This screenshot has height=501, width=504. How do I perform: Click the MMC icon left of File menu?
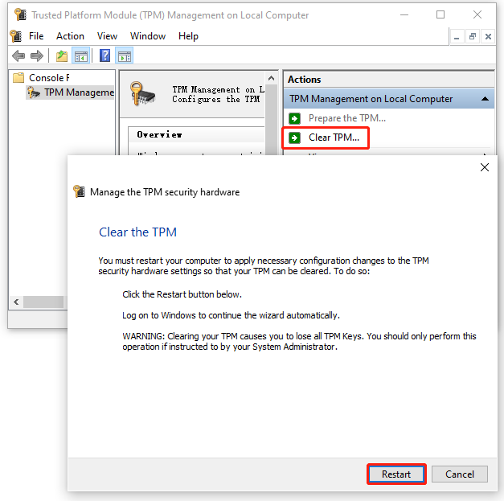[x=16, y=36]
